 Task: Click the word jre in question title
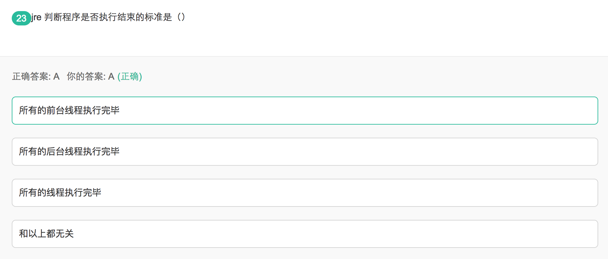(x=37, y=17)
